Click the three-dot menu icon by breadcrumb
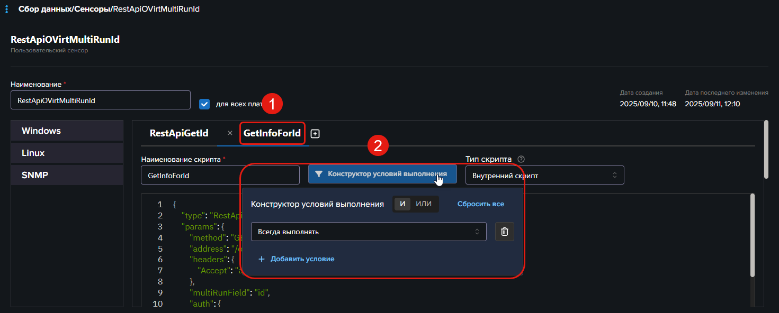This screenshot has width=779, height=313. (7, 10)
